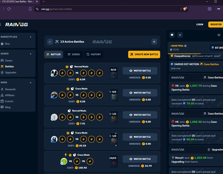Open the History tab

(94, 55)
